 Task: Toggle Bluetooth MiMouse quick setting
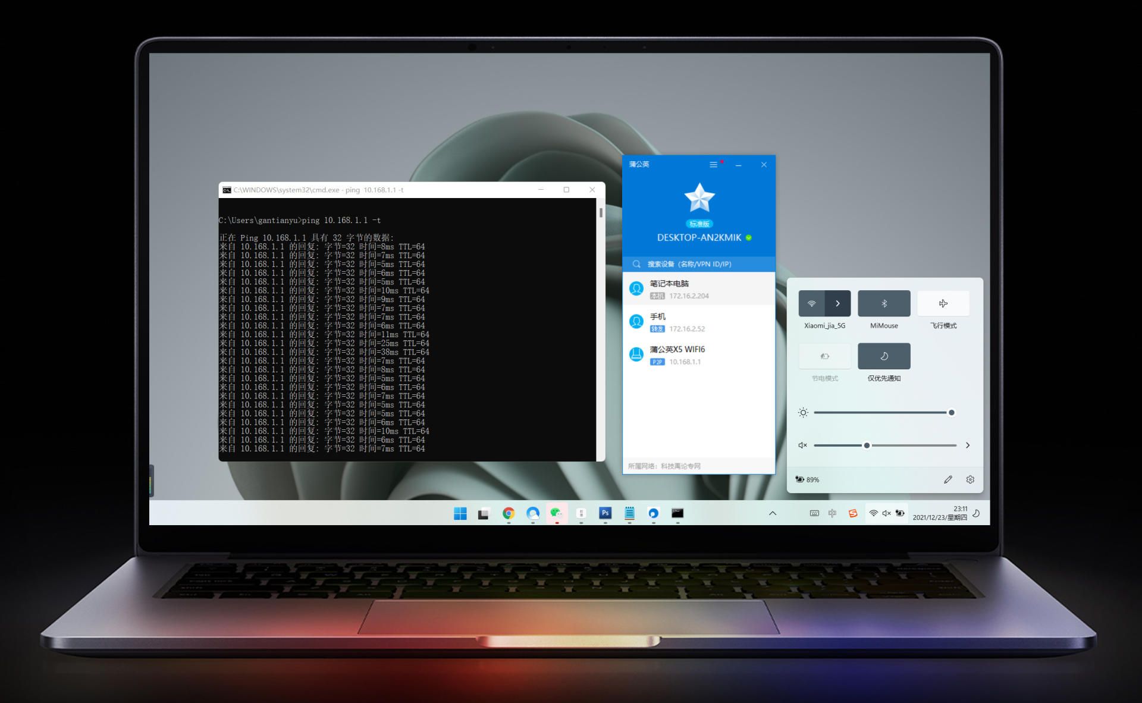pos(884,303)
